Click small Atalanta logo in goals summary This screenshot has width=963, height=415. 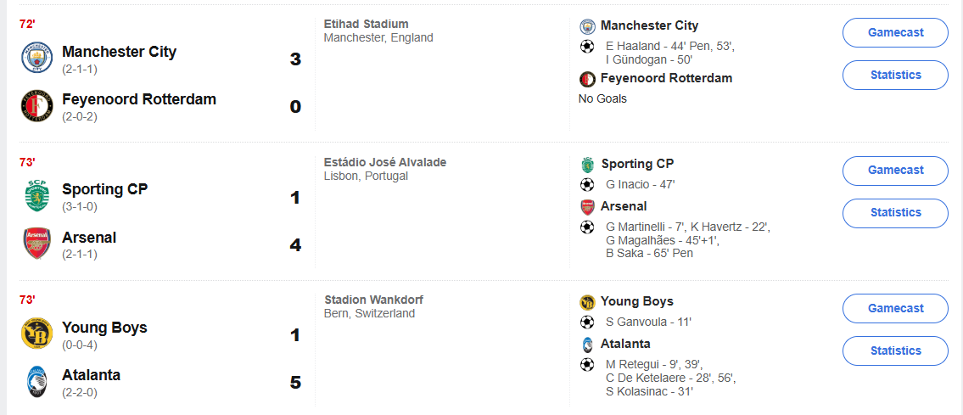point(587,345)
